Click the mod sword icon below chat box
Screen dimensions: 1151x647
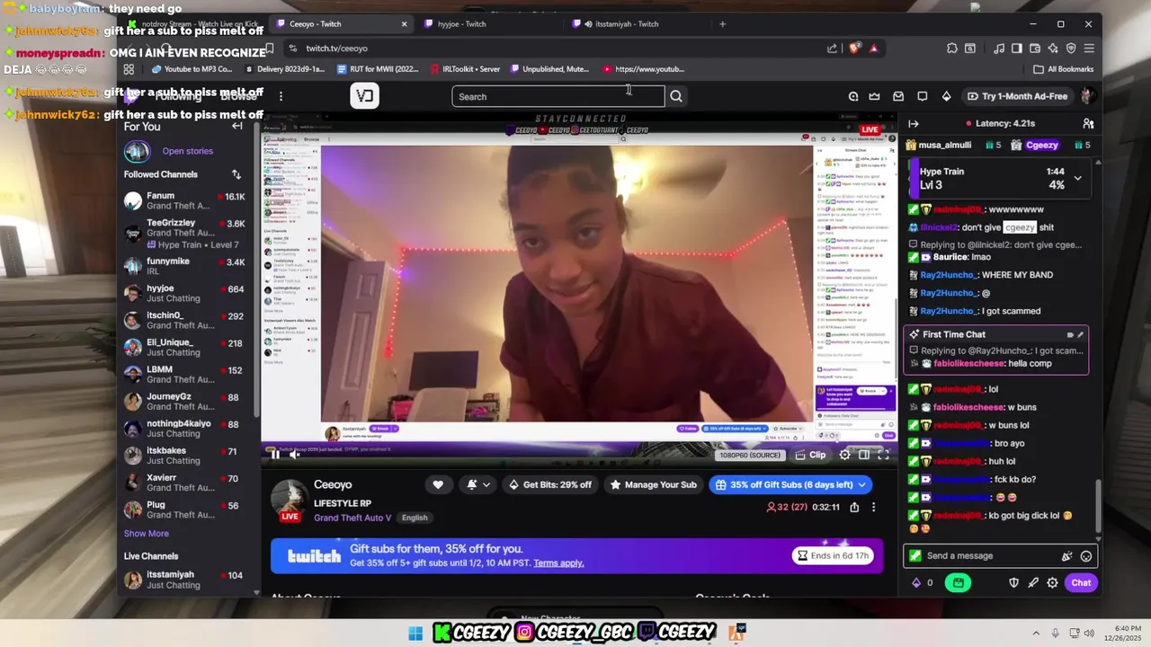1033,583
